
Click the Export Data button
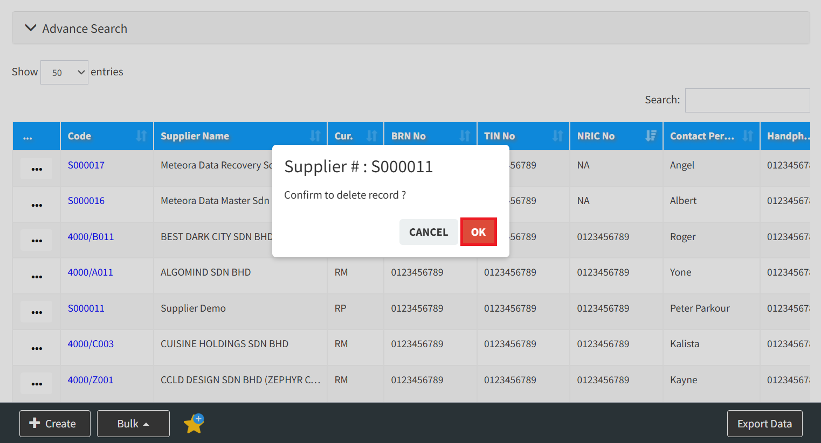(764, 424)
